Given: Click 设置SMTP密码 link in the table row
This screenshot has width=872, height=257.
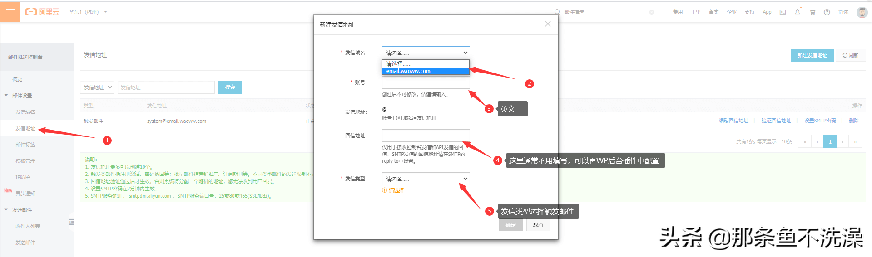Looking at the screenshot, I should click(820, 121).
